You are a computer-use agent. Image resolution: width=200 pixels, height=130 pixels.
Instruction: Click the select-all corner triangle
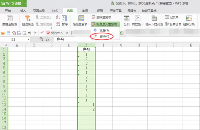pyautogui.click(x=6, y=45)
